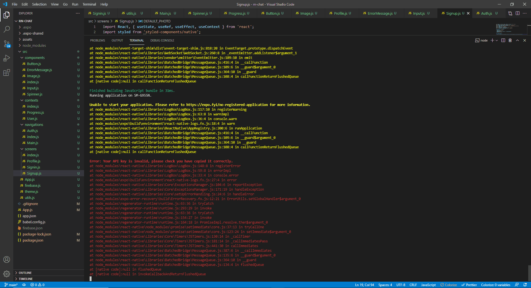Split the terminal panel
Screen dimensions: 531x288
[x=503, y=40]
